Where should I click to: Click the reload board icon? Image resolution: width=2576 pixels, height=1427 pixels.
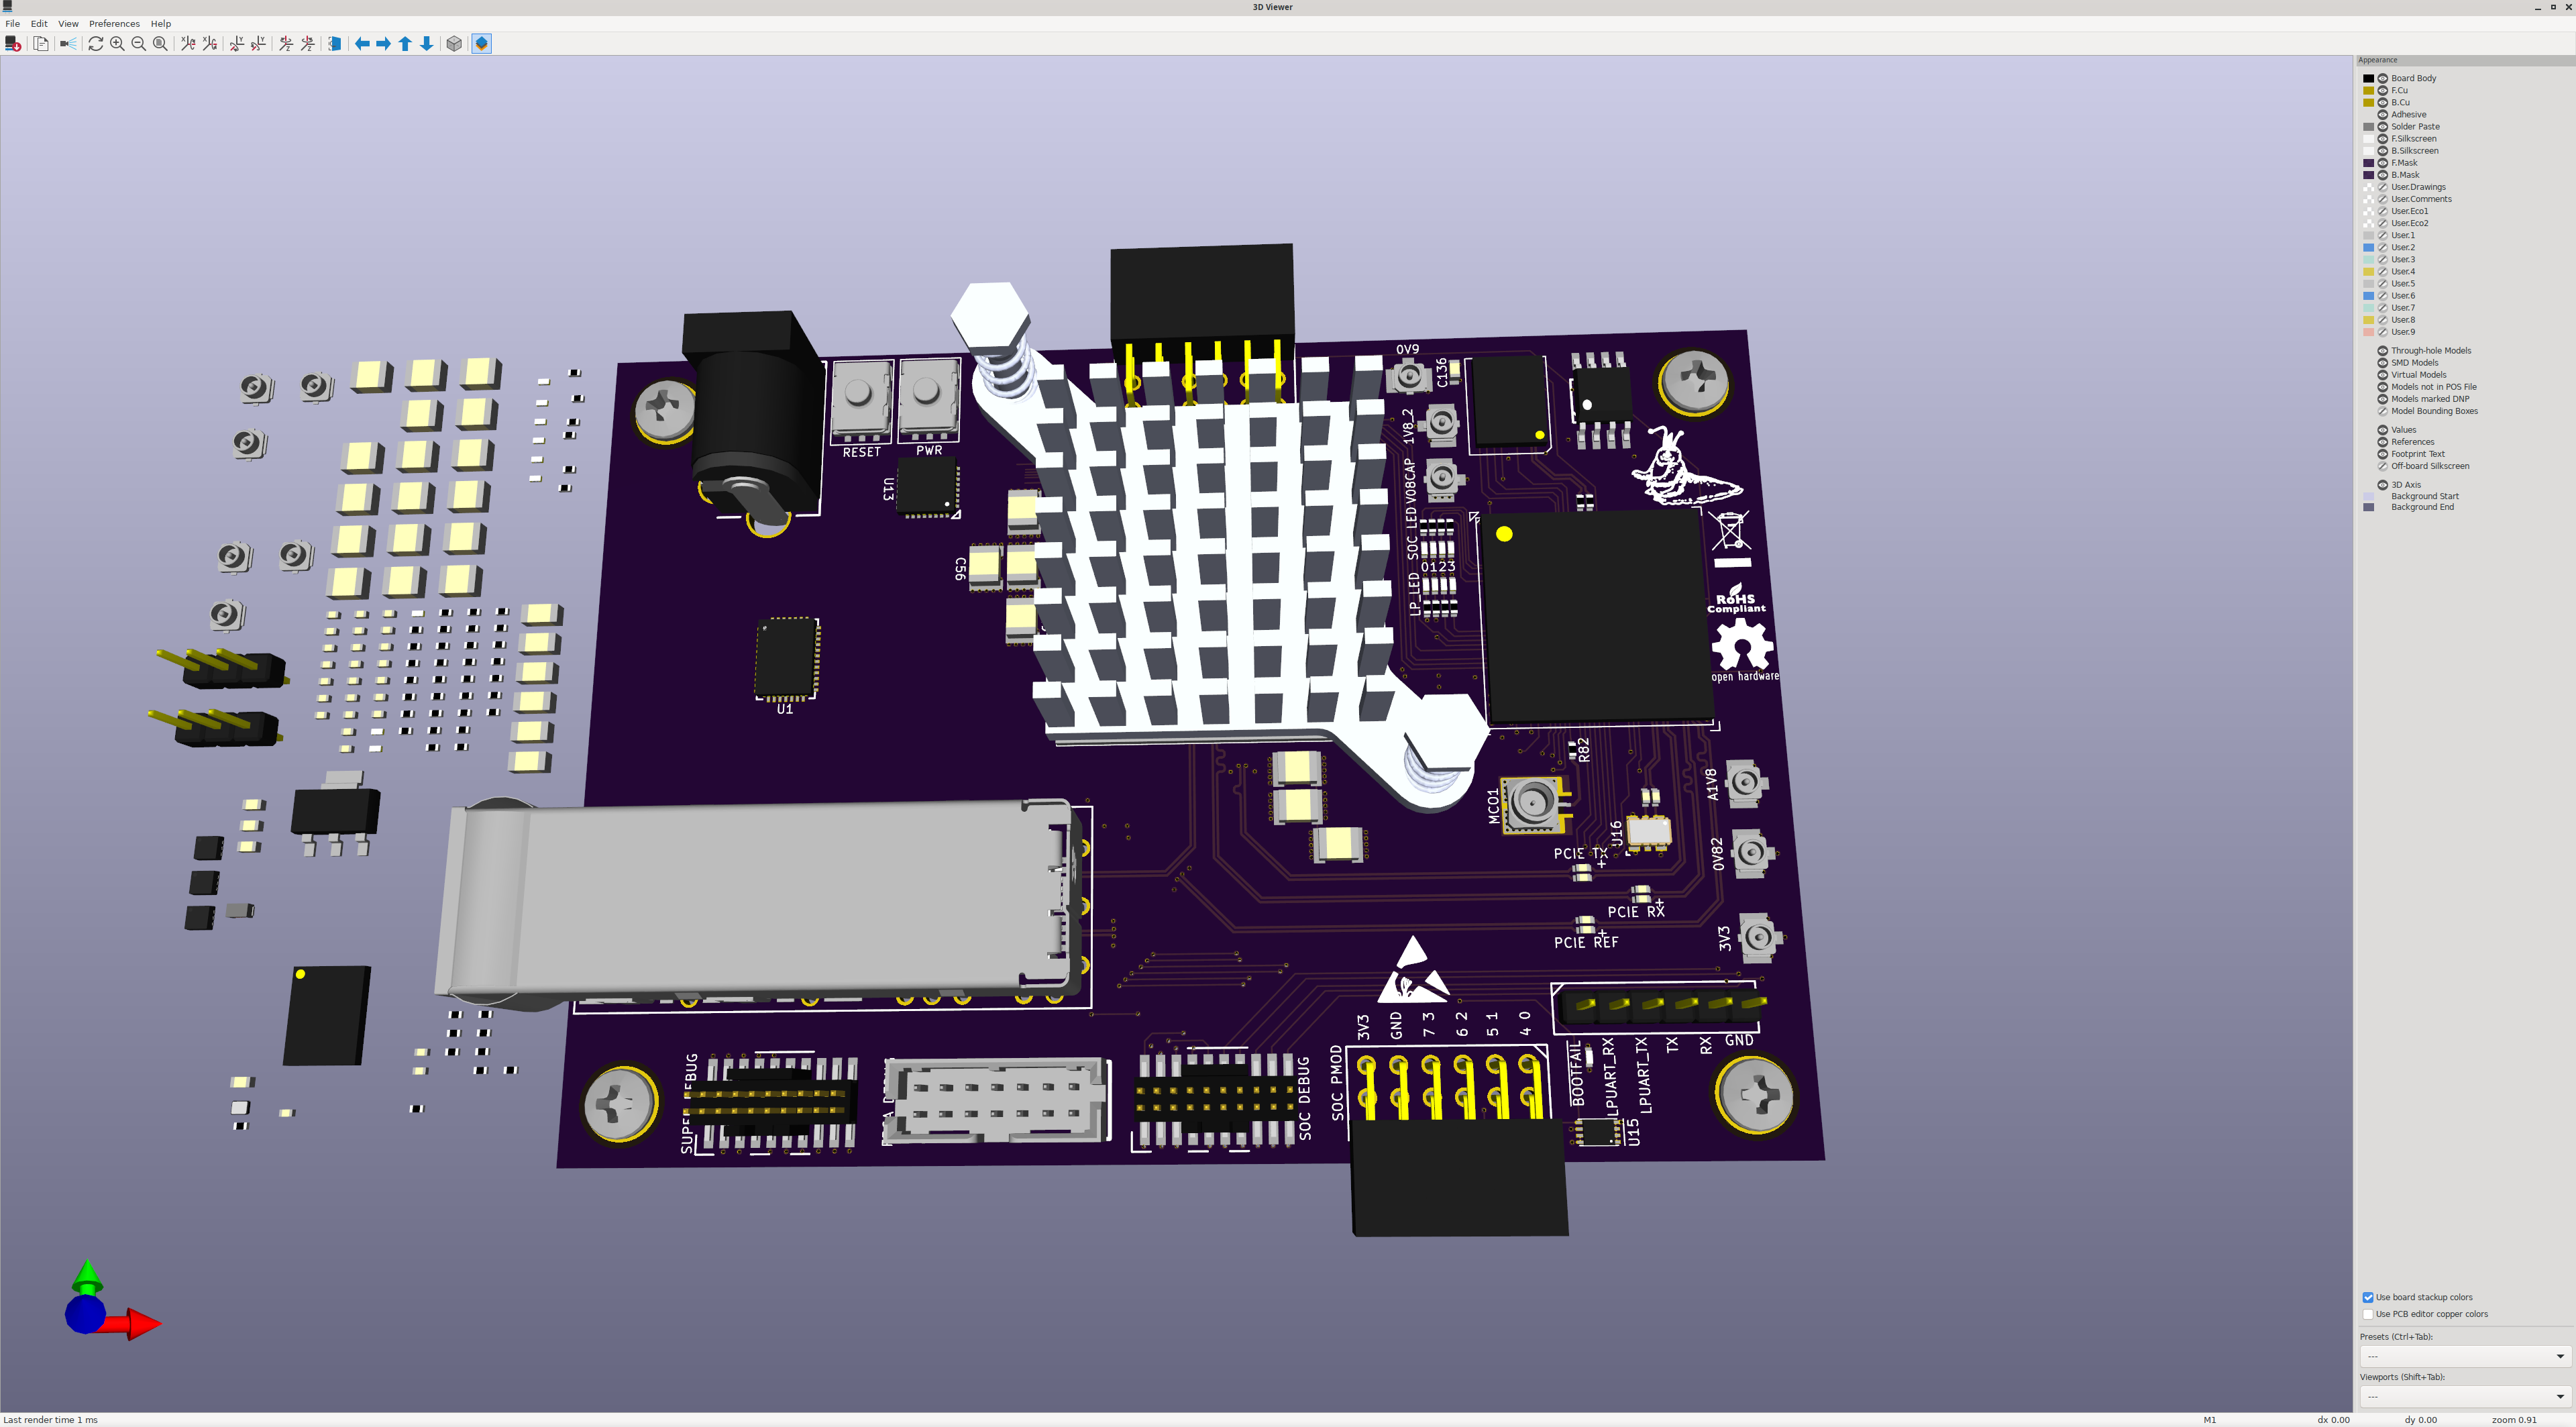[95, 43]
